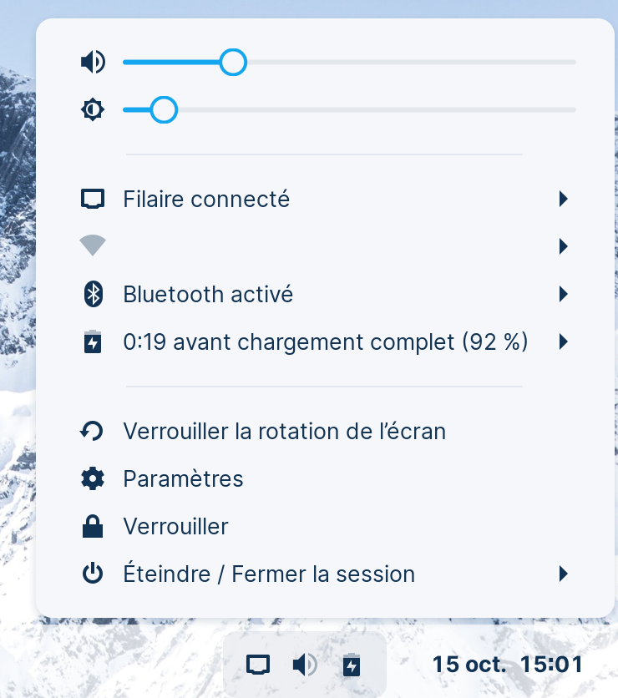Screen dimensions: 618x698
Task: Click the battery charging icon in menu
Action: [x=93, y=341]
